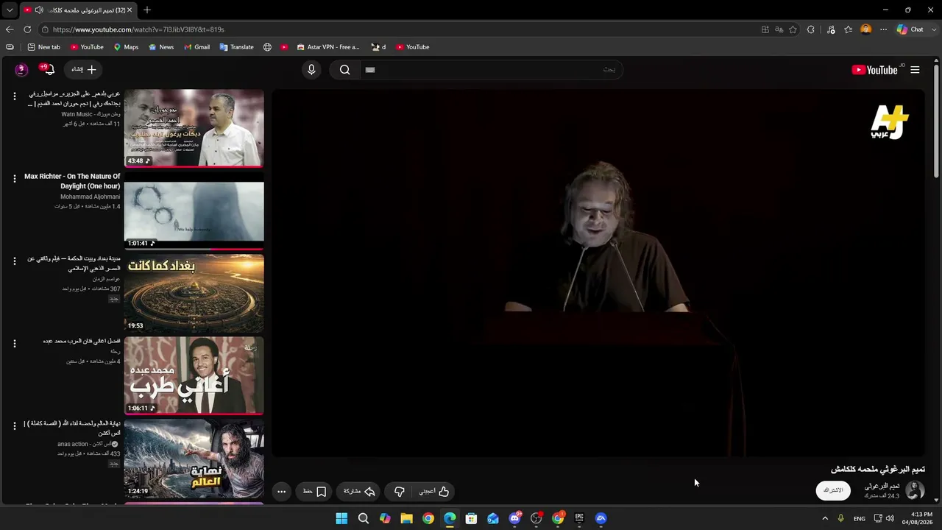Open the Mohammad Aljohmani channel link

[90, 197]
